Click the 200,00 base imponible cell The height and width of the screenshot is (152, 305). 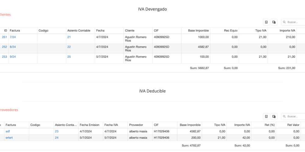pos(189,138)
